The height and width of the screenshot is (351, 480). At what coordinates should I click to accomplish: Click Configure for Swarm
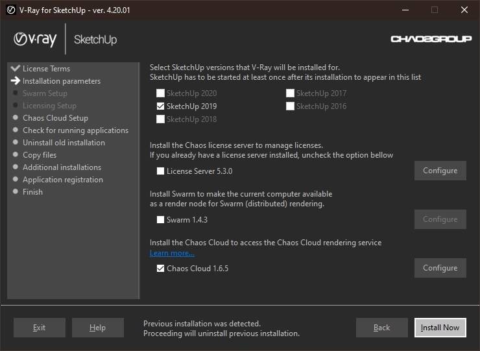pos(440,219)
